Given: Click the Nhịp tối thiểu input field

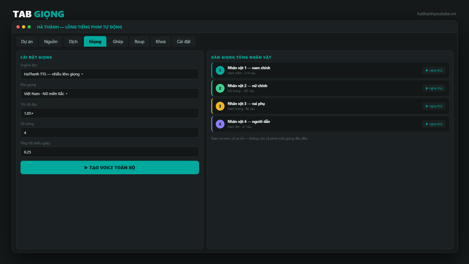Looking at the screenshot, I should click(x=110, y=152).
